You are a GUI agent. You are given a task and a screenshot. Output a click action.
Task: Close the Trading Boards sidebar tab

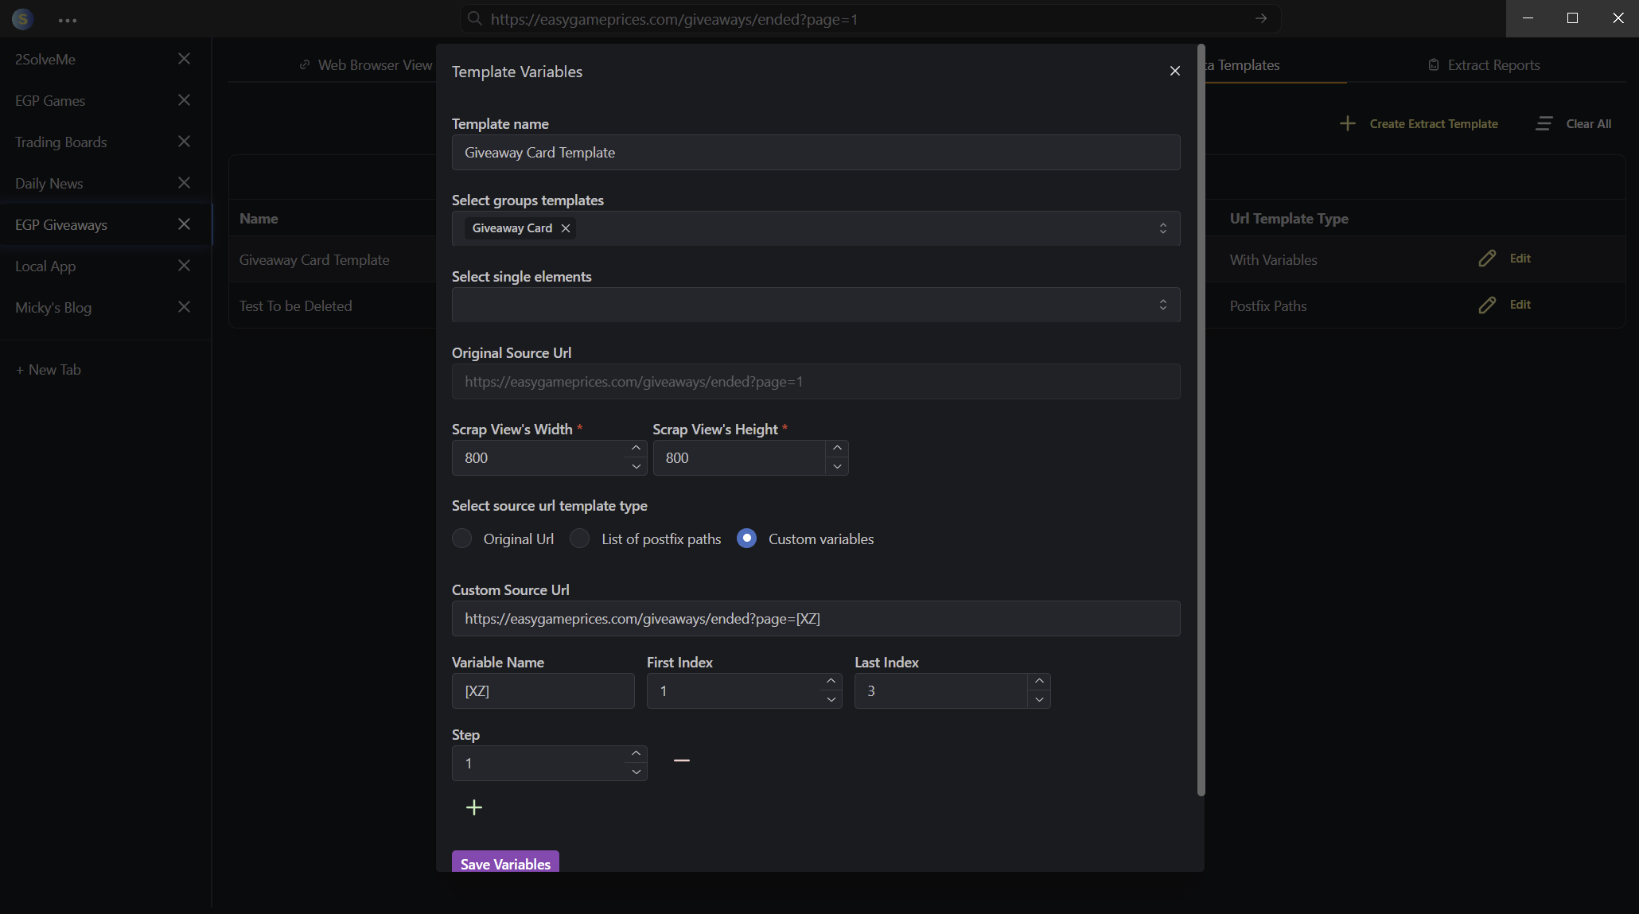click(x=184, y=142)
